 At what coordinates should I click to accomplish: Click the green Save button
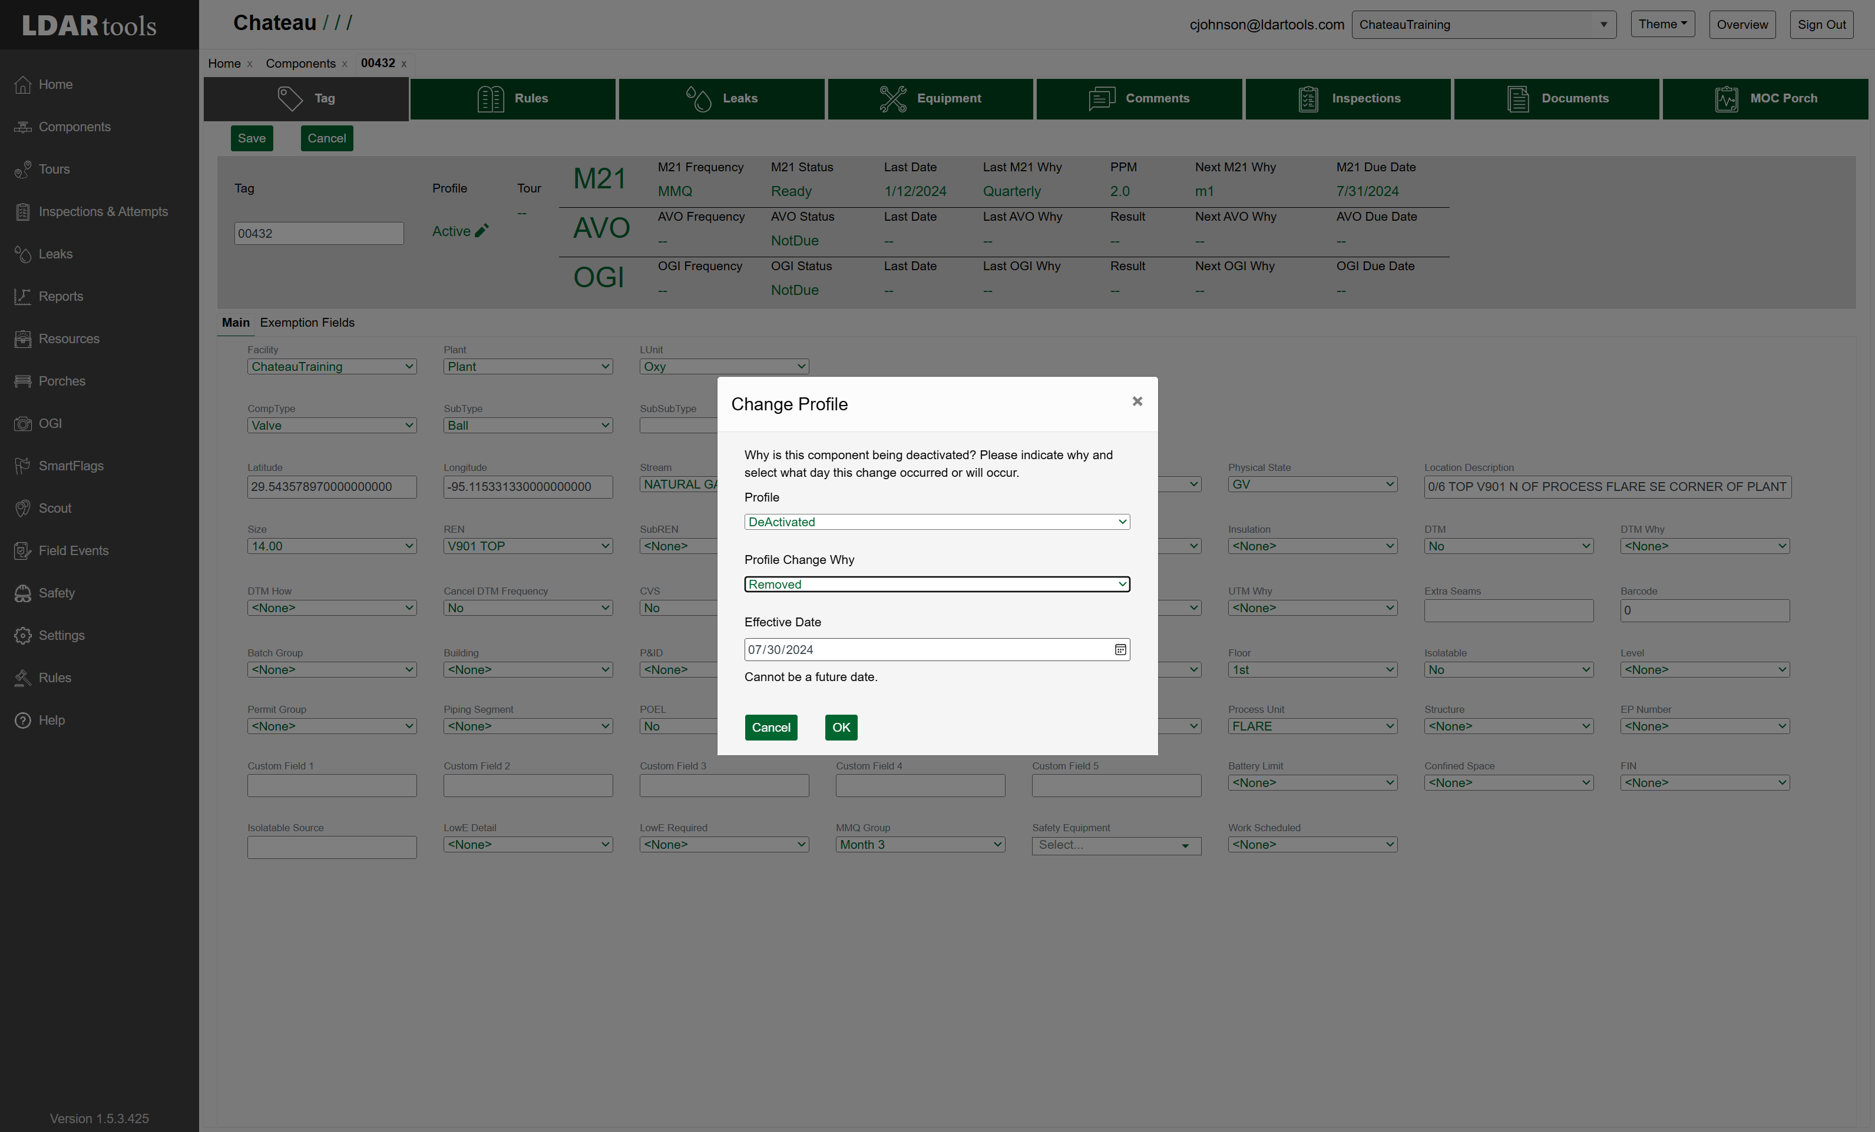point(252,138)
